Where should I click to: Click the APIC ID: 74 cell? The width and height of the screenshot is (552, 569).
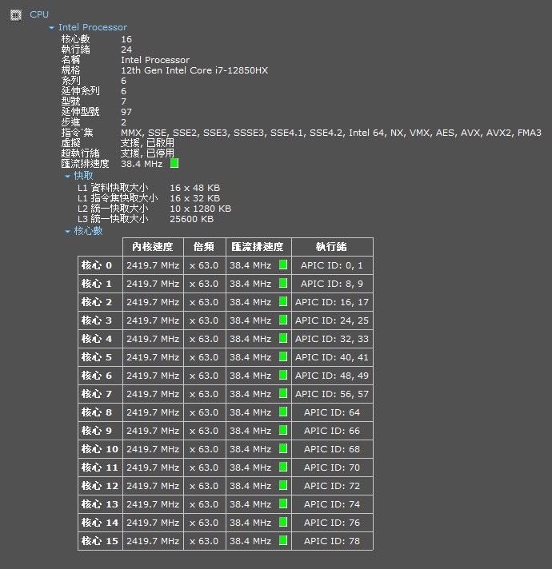(x=332, y=504)
